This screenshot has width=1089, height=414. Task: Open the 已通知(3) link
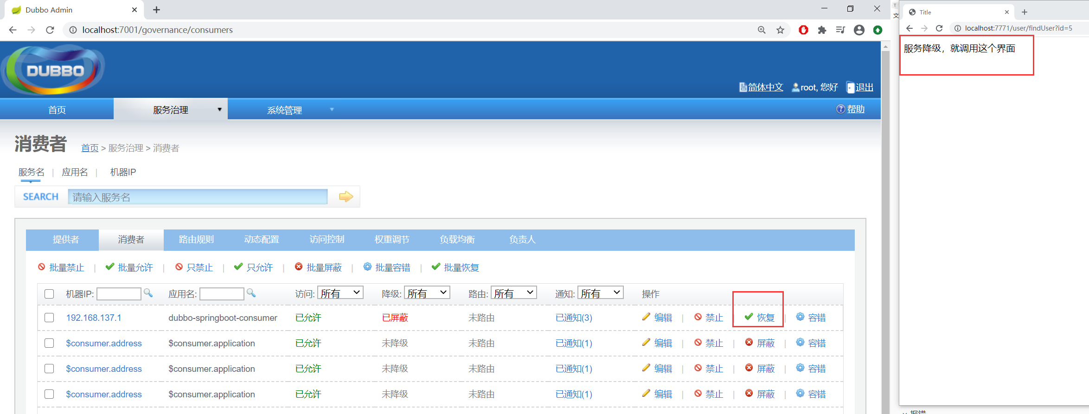tap(574, 318)
